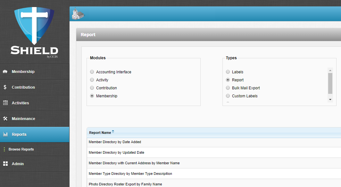Select the Accounting Interface module radio
Viewport: 341px width, 187px height.
(92, 72)
